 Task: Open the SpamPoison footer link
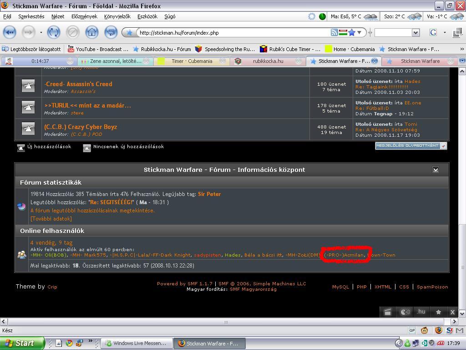432,287
